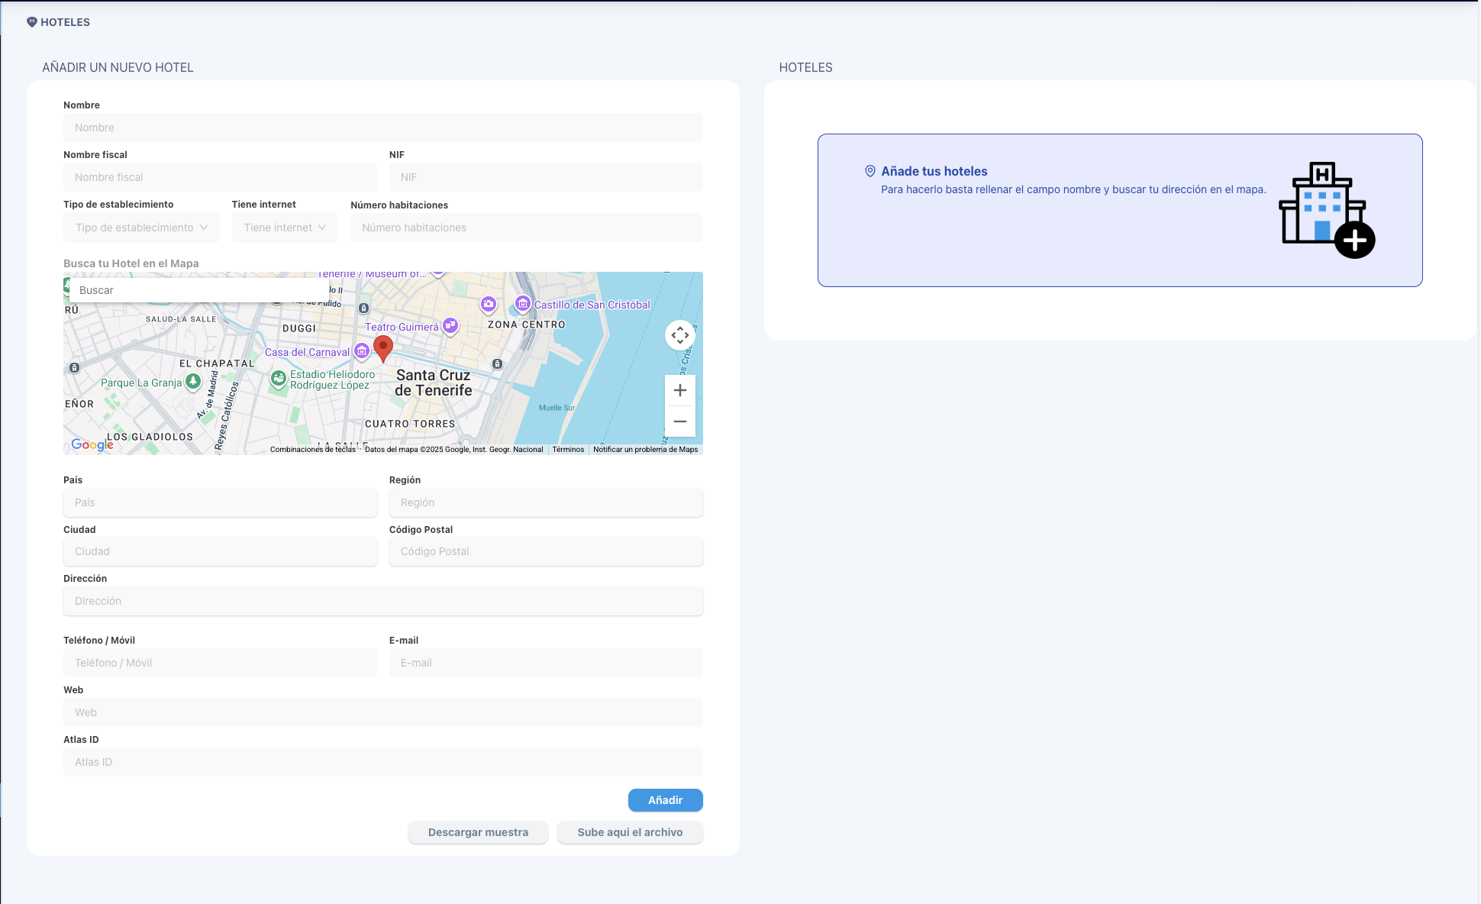Screen dimensions: 1481x904
Task: Click Notificar un problema de Maps link
Action: pos(646,450)
